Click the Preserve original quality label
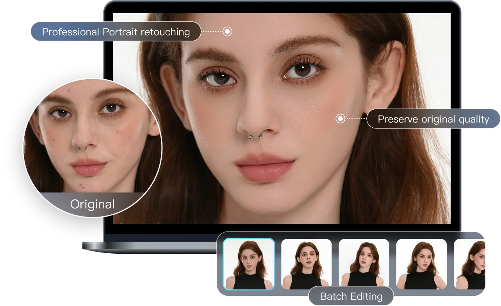 (433, 119)
